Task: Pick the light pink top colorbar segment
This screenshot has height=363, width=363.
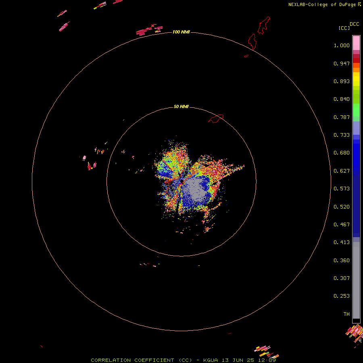Action: pos(356,43)
